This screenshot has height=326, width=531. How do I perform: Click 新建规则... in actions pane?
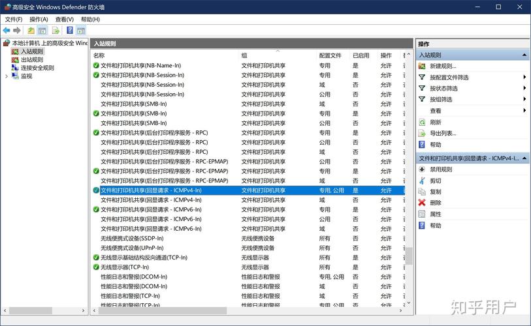(x=443, y=66)
